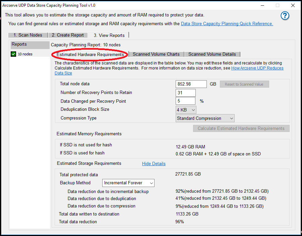Screen dimensions: 302x236
Task: Open the Scanned Volume Details tab
Action: coord(212,54)
